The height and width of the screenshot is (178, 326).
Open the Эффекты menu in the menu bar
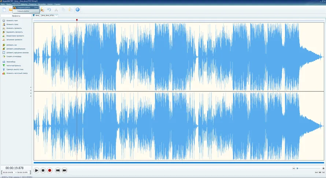tap(24, 4)
